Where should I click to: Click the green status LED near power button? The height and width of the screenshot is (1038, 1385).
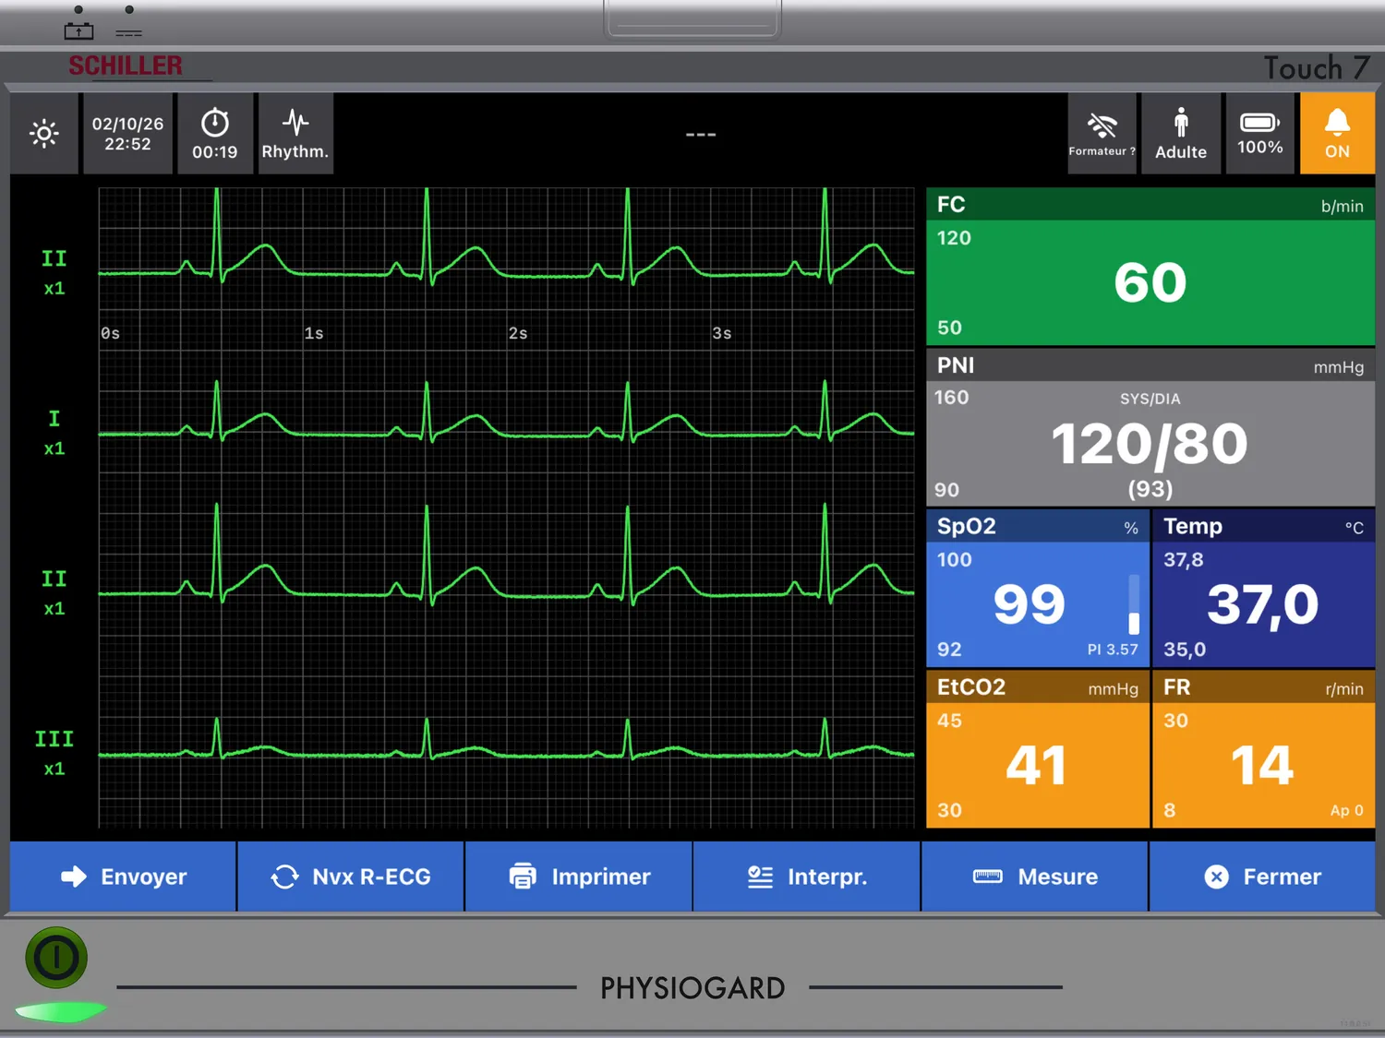(61, 1012)
